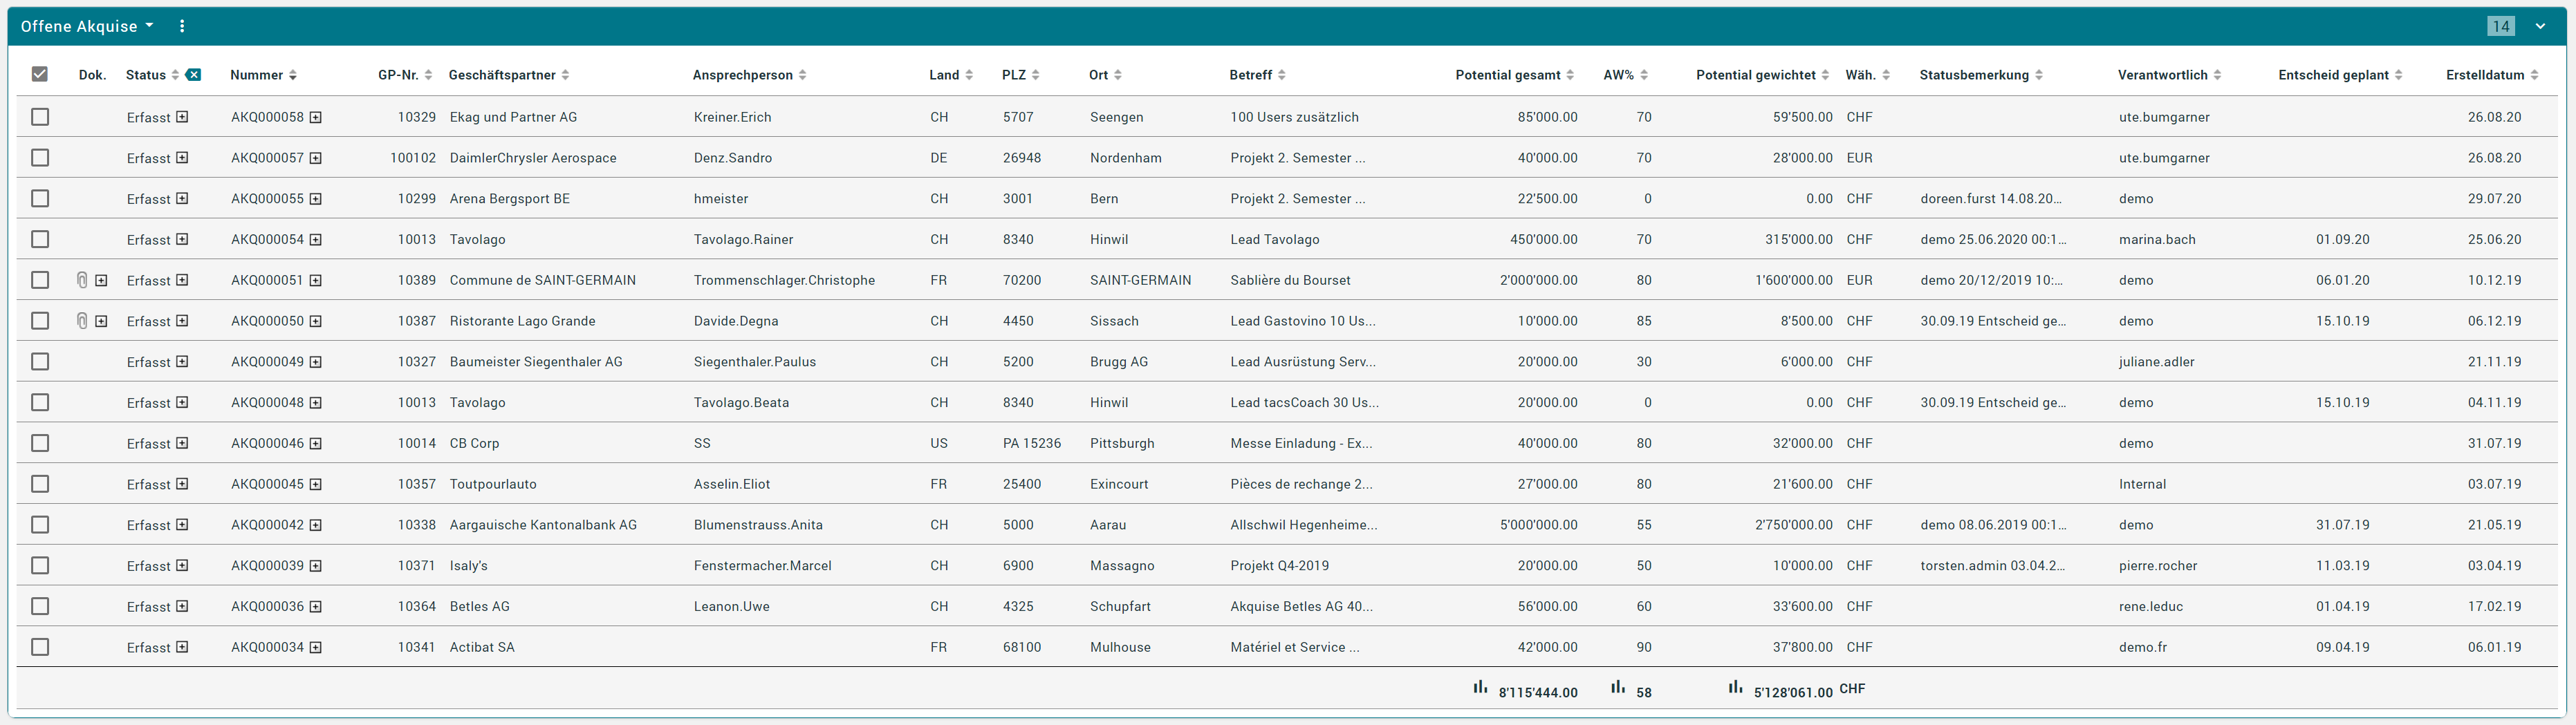Sort by Nummer column arrows
The height and width of the screenshot is (725, 2576).
coord(293,75)
